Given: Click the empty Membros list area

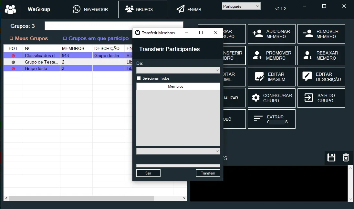Looking at the screenshot, I should (x=178, y=118).
